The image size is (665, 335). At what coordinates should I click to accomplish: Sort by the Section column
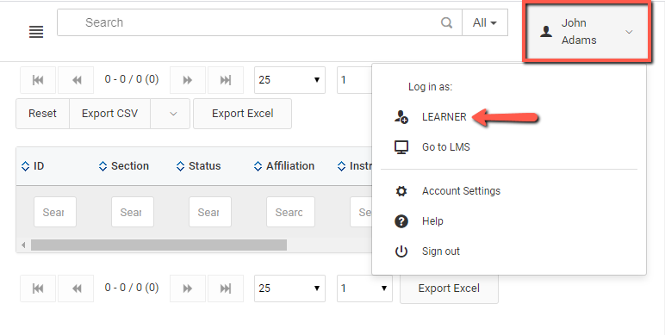124,166
